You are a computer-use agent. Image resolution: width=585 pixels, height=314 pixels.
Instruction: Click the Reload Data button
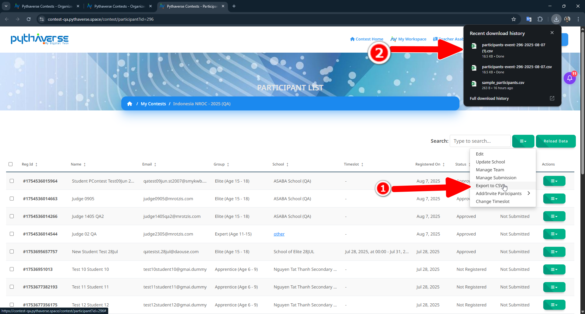pos(556,141)
